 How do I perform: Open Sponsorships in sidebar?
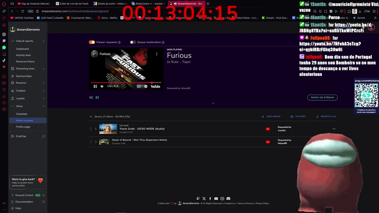coord(24,76)
